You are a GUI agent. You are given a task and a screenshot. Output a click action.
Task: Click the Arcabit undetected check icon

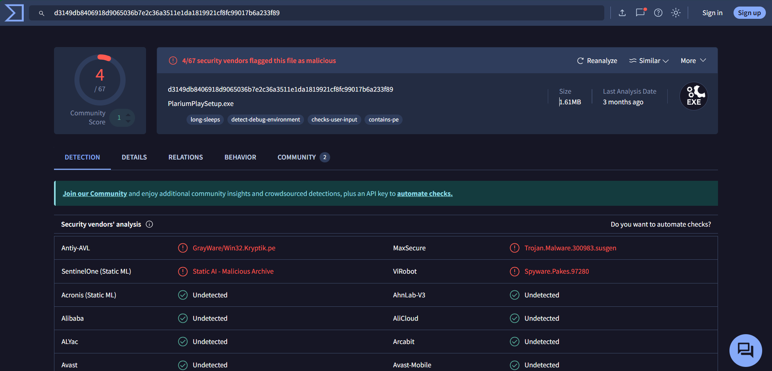515,342
